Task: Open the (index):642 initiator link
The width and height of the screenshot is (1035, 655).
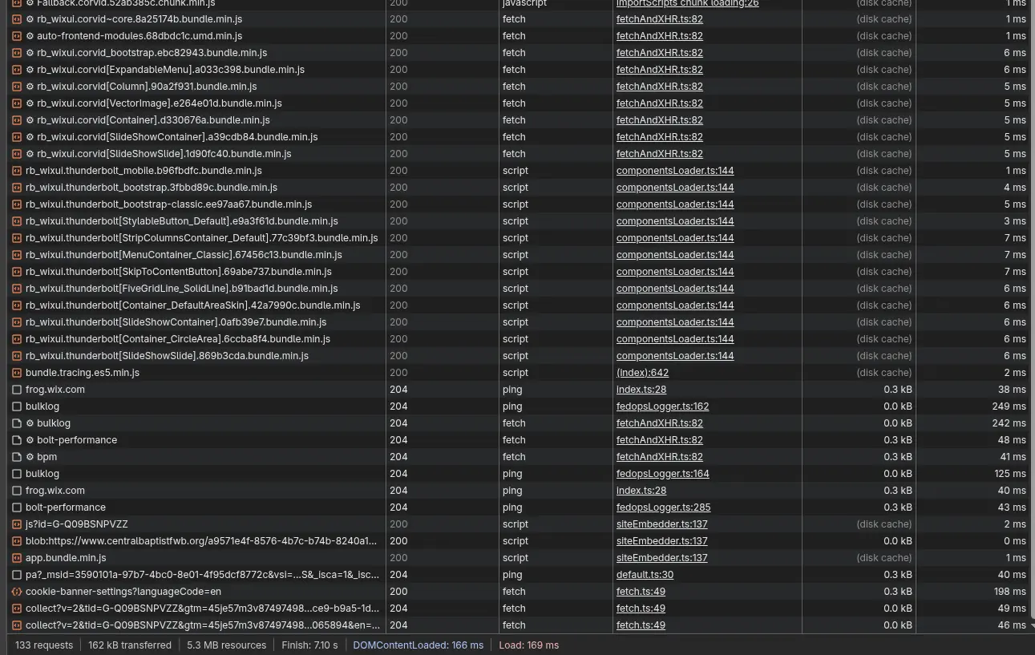Action: tap(642, 372)
